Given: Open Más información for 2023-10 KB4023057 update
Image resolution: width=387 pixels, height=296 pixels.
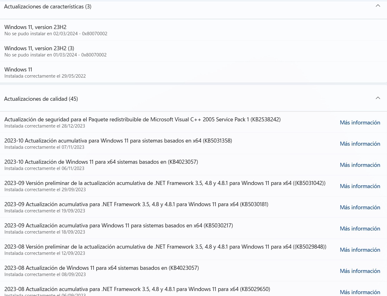Looking at the screenshot, I should pos(360,165).
